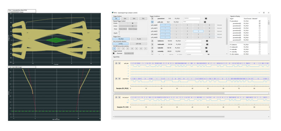Switch trigger clock to TL_CLK
281x131 pixels.
pos(139,39)
